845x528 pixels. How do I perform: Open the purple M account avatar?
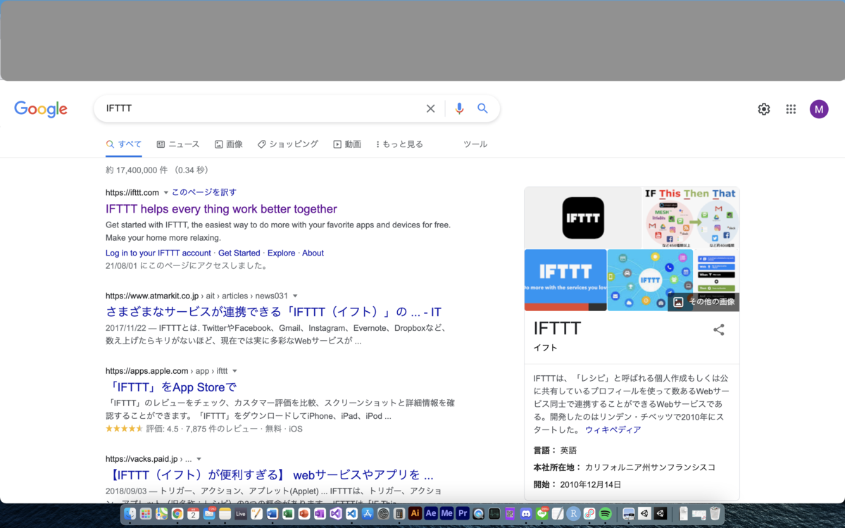819,109
